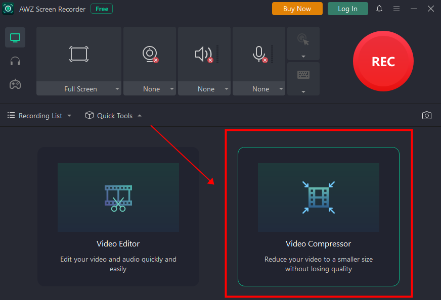The image size is (441, 300).
Task: Switch to screen recording mode icon
Action: (x=15, y=38)
